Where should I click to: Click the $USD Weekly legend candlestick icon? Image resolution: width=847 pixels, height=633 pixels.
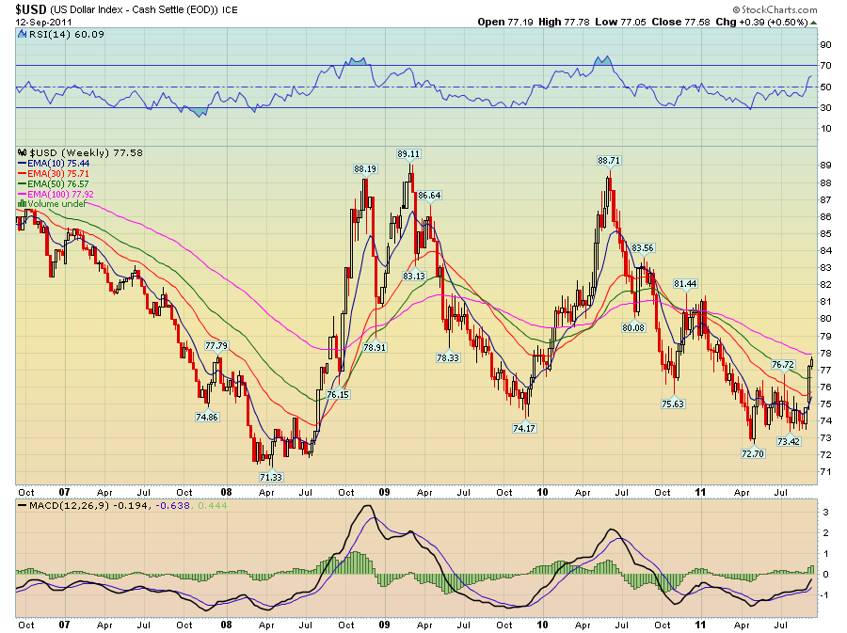22,151
